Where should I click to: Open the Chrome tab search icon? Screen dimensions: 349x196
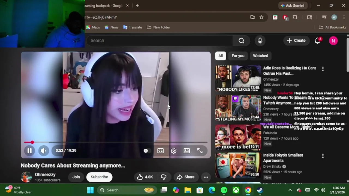pos(309,17)
